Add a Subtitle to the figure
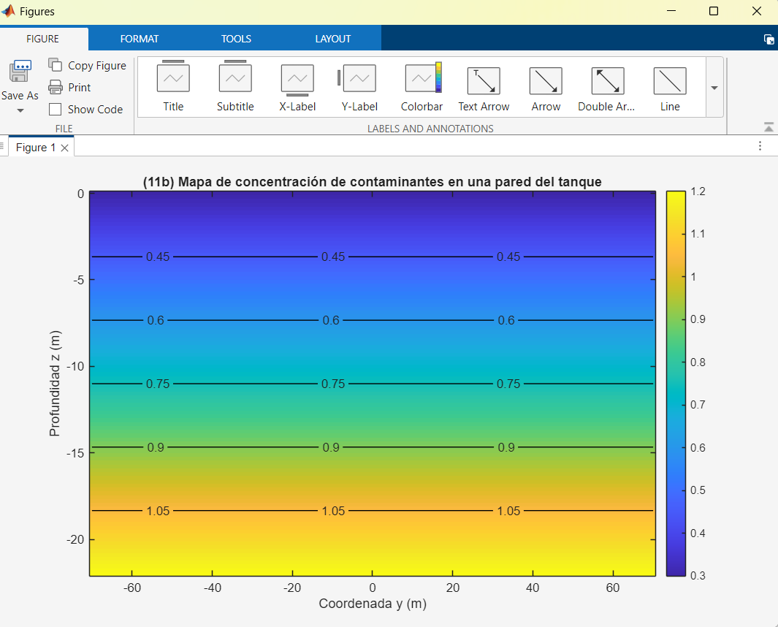 point(235,78)
